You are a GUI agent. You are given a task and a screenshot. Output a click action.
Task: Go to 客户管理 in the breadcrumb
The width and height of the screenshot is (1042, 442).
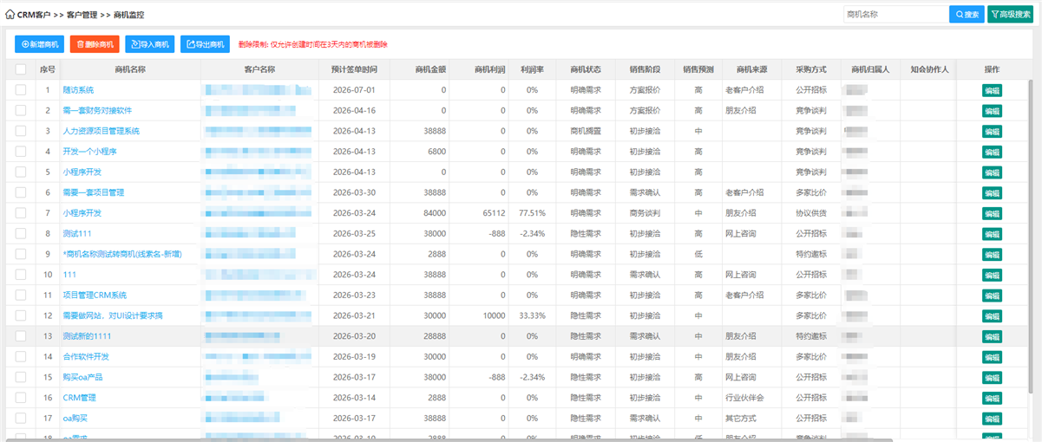tap(82, 15)
